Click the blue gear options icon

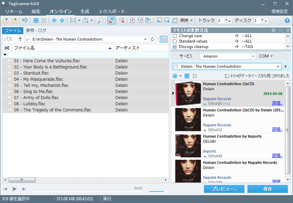pos(175,76)
